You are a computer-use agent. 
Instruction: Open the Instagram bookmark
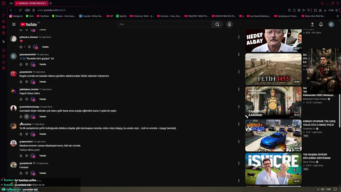16,16
